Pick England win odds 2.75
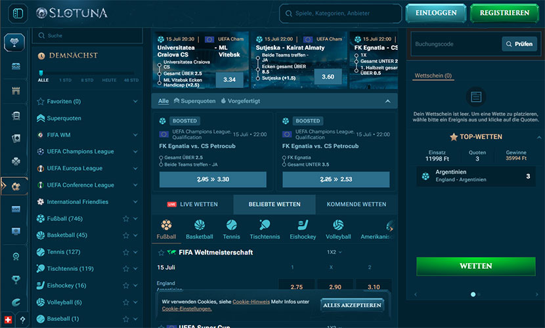The height and width of the screenshot is (328, 545). click(x=297, y=287)
